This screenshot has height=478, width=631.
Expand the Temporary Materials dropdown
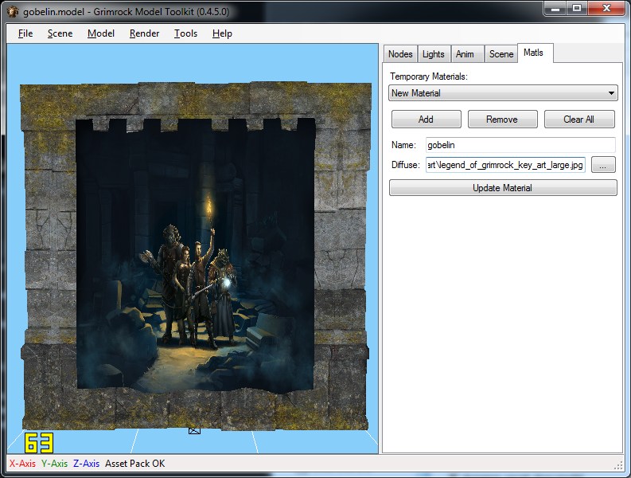click(503, 93)
